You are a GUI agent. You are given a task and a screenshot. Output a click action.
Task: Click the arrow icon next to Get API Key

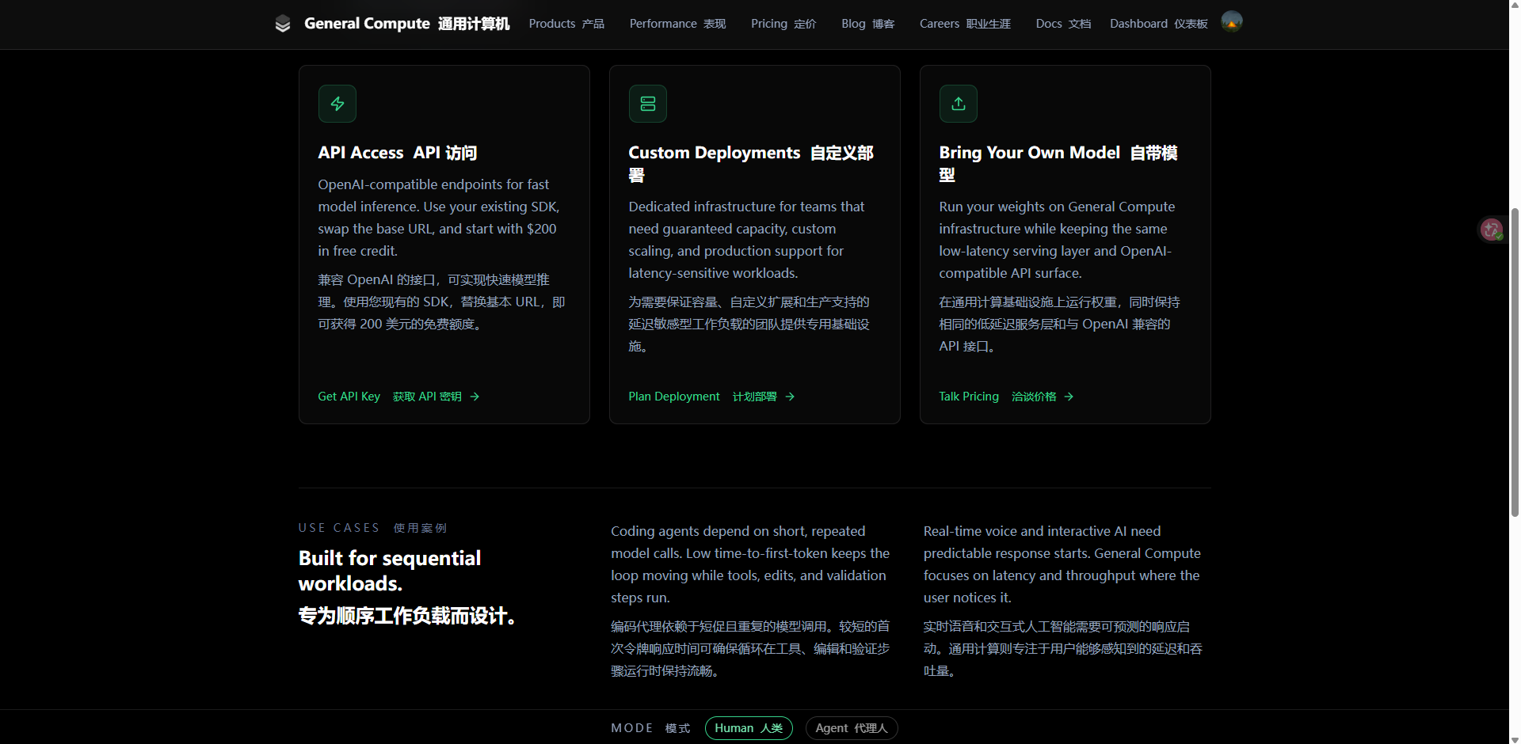[x=475, y=397]
